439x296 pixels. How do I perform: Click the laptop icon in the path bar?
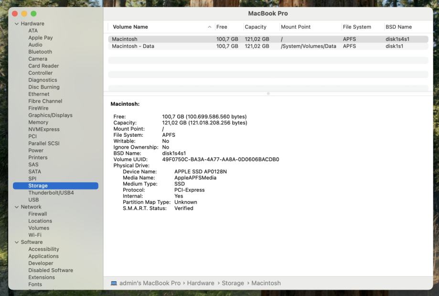pyautogui.click(x=114, y=283)
